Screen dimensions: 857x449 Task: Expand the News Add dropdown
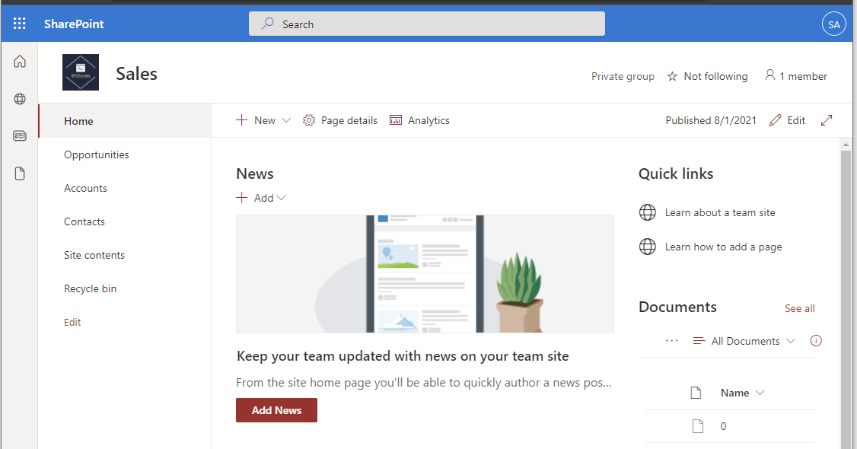pyautogui.click(x=261, y=198)
